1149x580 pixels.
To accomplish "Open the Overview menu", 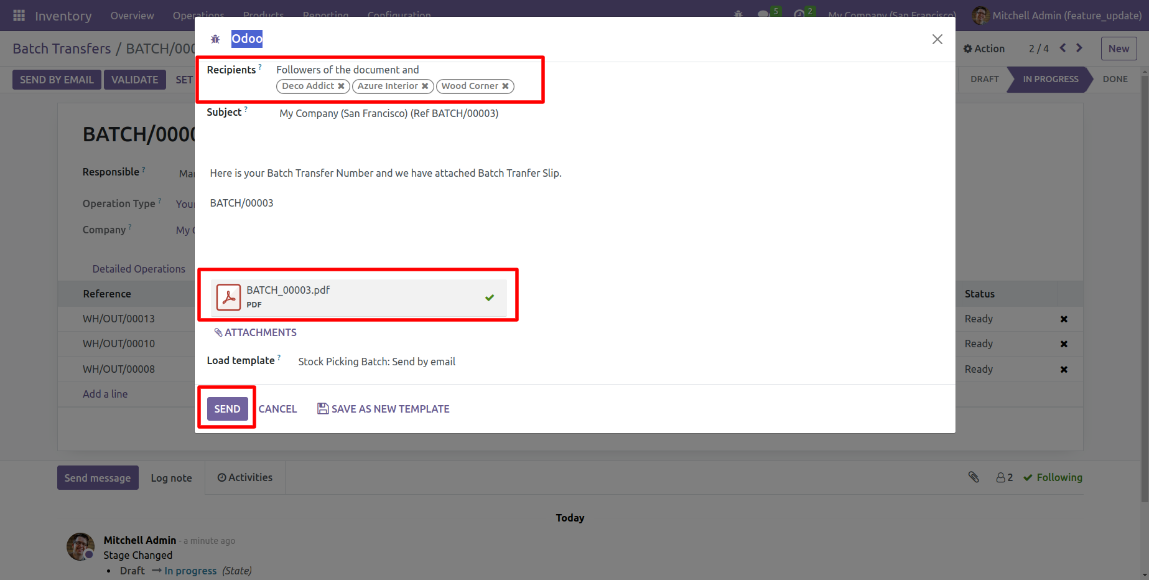I will pos(132,16).
